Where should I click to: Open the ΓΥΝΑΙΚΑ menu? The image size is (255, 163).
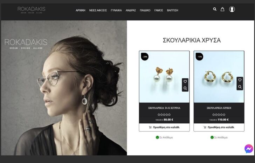point(116,10)
